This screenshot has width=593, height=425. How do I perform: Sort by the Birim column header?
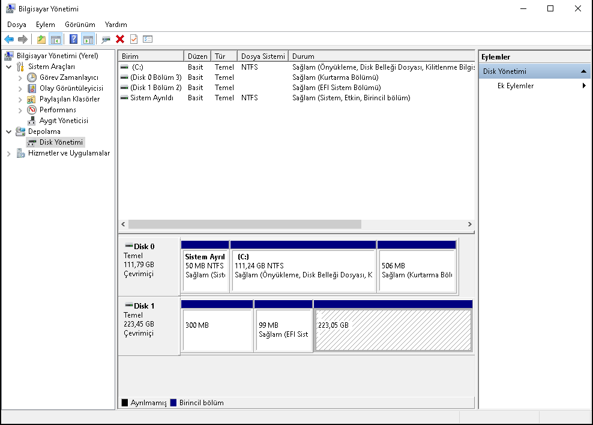click(151, 56)
